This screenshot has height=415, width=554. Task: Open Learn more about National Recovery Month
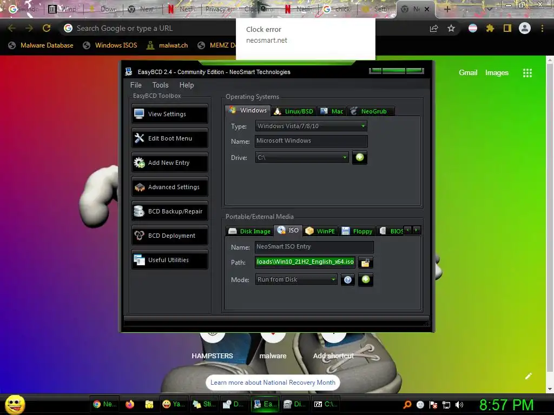pos(273,383)
